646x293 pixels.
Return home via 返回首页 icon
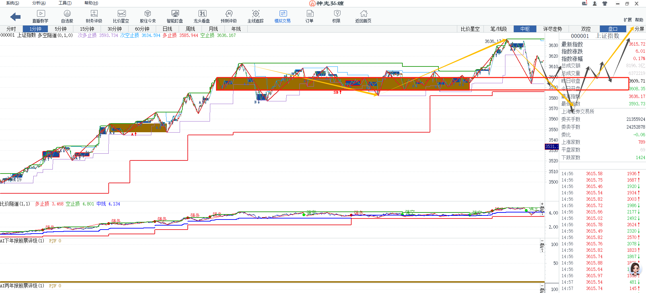pyautogui.click(x=363, y=16)
